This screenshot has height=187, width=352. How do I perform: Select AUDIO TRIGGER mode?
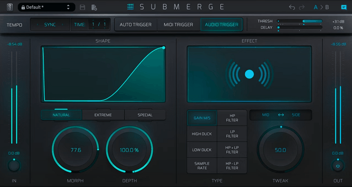pyautogui.click(x=222, y=25)
